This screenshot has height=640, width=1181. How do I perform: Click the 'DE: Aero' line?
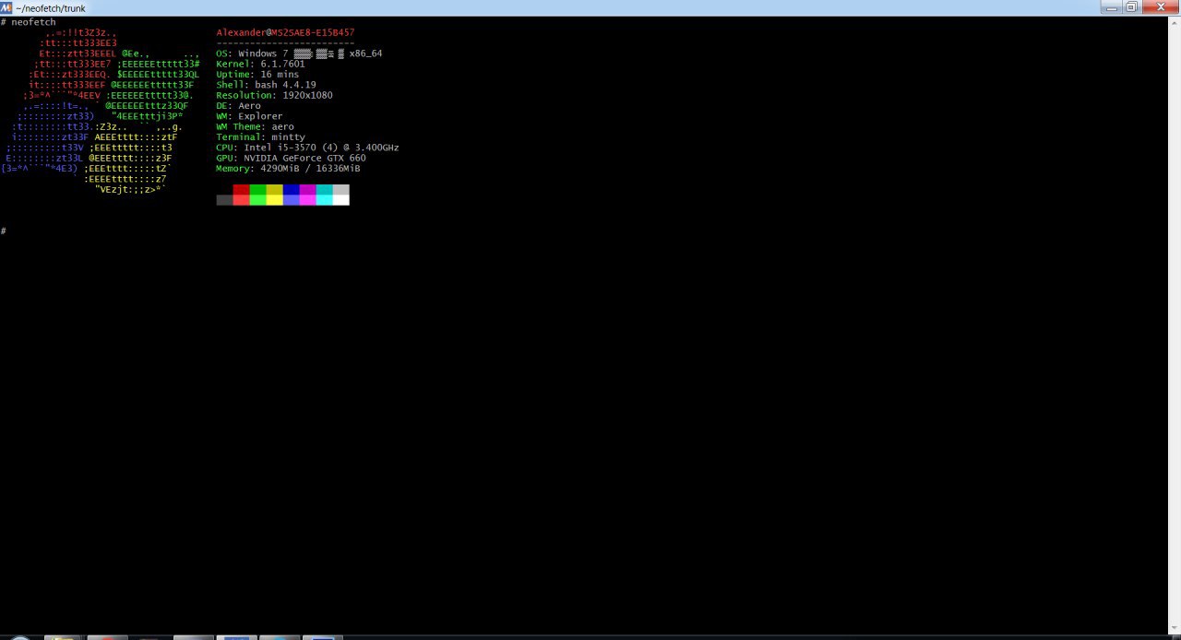point(239,106)
